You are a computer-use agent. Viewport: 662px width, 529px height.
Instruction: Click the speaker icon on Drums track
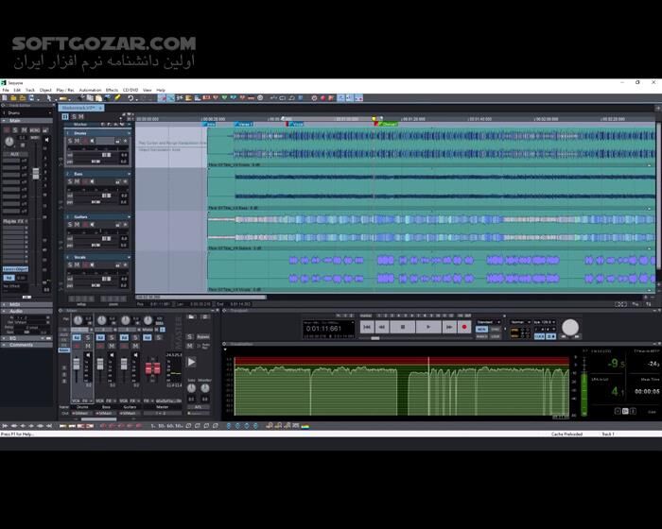tap(93, 141)
